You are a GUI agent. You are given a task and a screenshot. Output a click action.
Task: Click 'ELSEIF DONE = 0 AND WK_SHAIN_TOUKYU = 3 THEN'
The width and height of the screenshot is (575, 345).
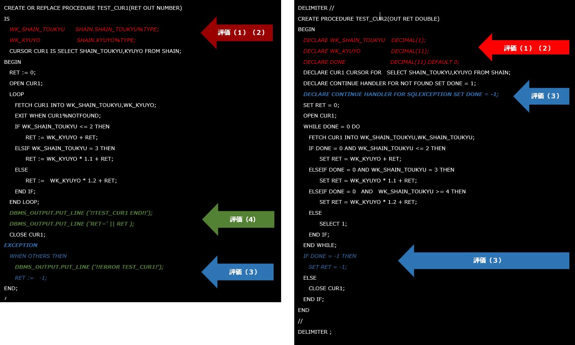[x=381, y=170]
